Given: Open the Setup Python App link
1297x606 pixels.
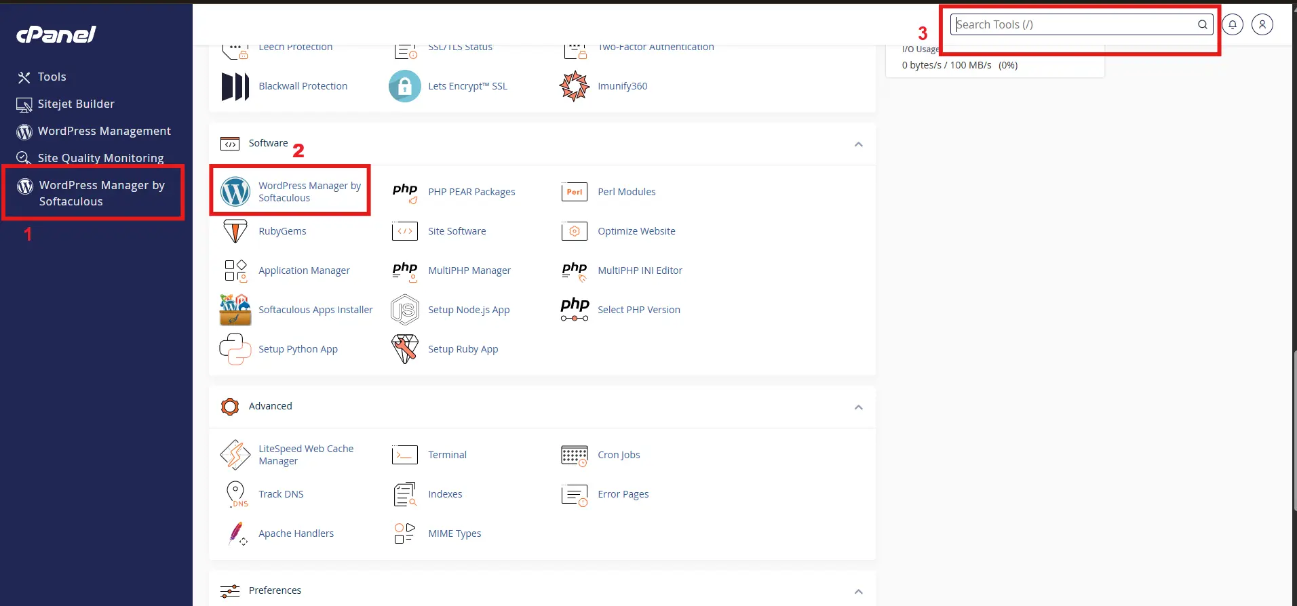Looking at the screenshot, I should point(298,349).
